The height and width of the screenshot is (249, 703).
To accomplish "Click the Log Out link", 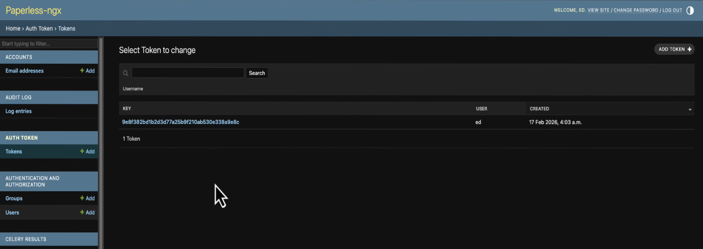I will click(x=672, y=10).
